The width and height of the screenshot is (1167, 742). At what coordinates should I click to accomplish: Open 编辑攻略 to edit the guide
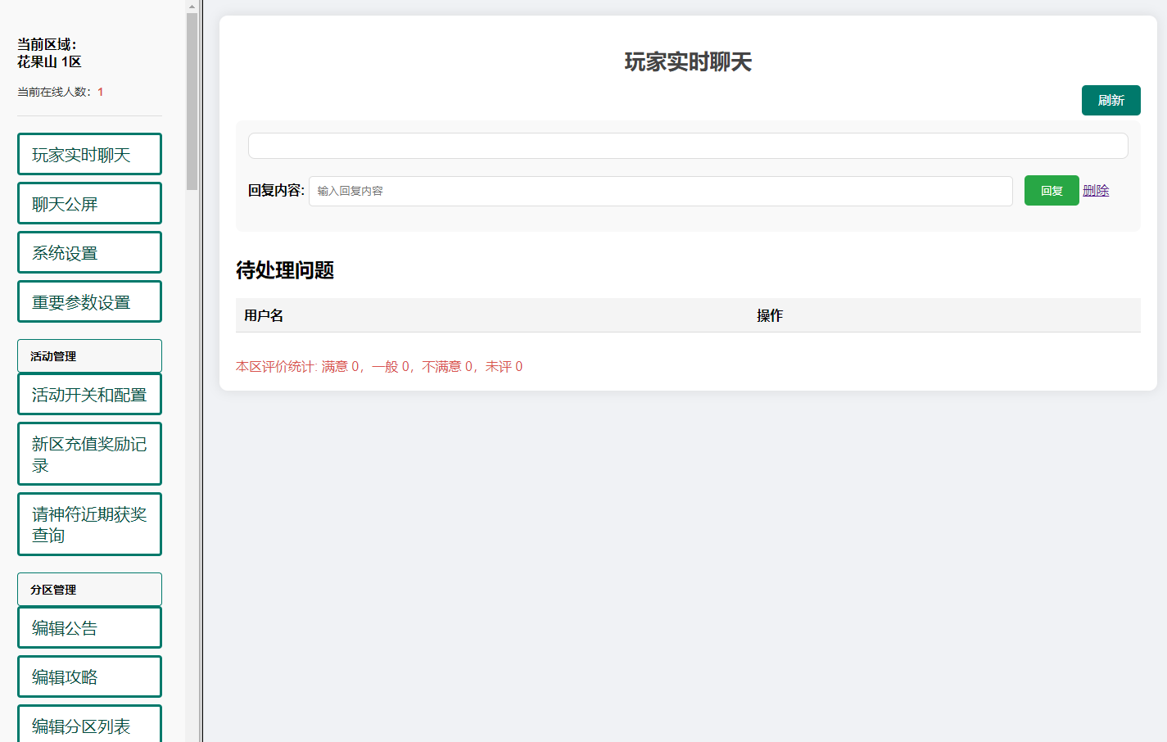pos(88,676)
